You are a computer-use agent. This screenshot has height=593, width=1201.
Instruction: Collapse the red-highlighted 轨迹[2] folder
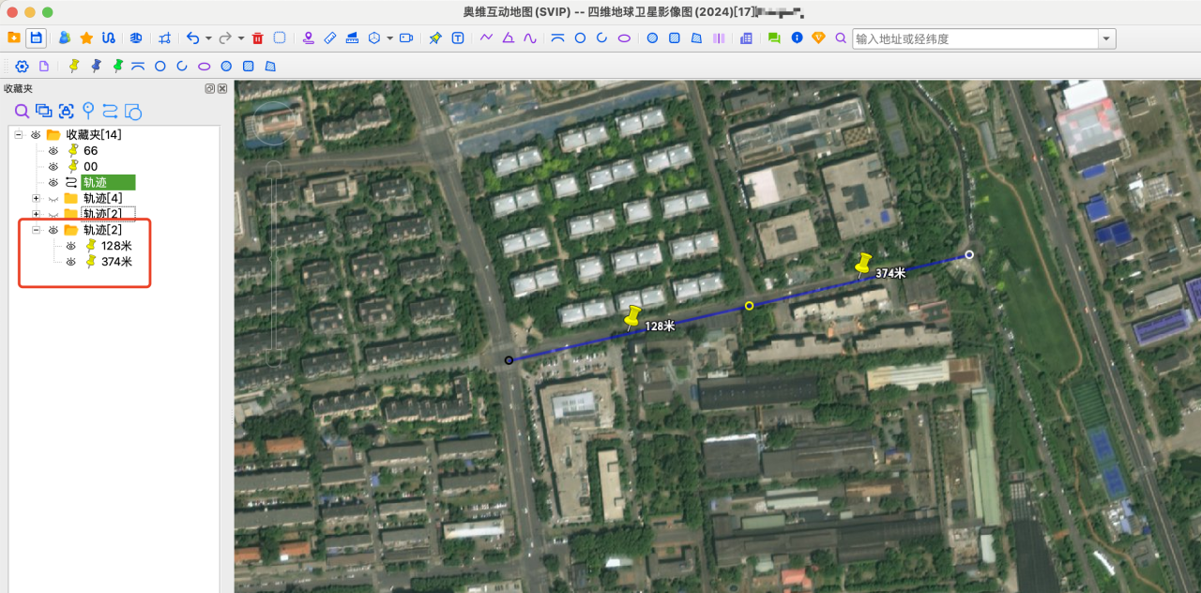pos(34,229)
